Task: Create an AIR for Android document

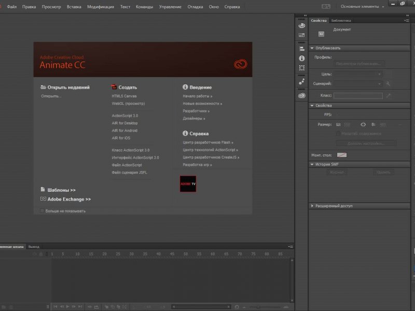Action: pos(125,131)
